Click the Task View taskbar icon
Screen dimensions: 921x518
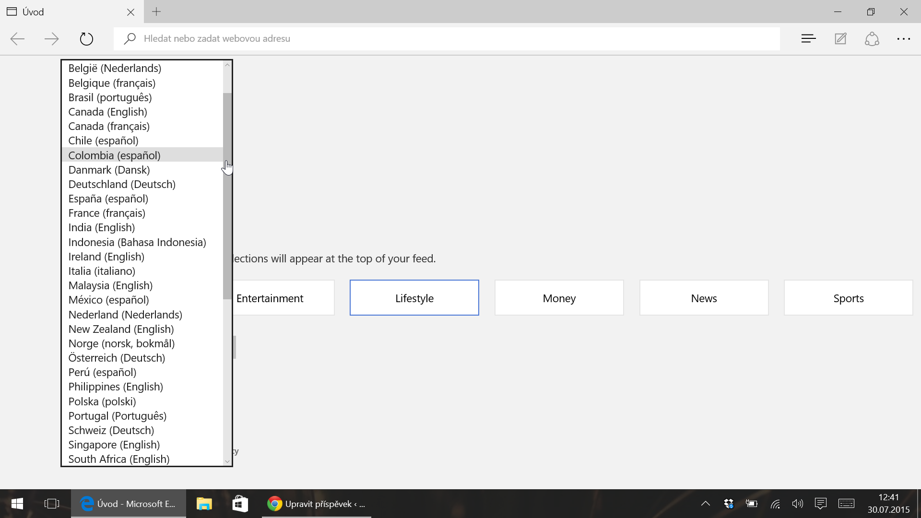click(51, 504)
